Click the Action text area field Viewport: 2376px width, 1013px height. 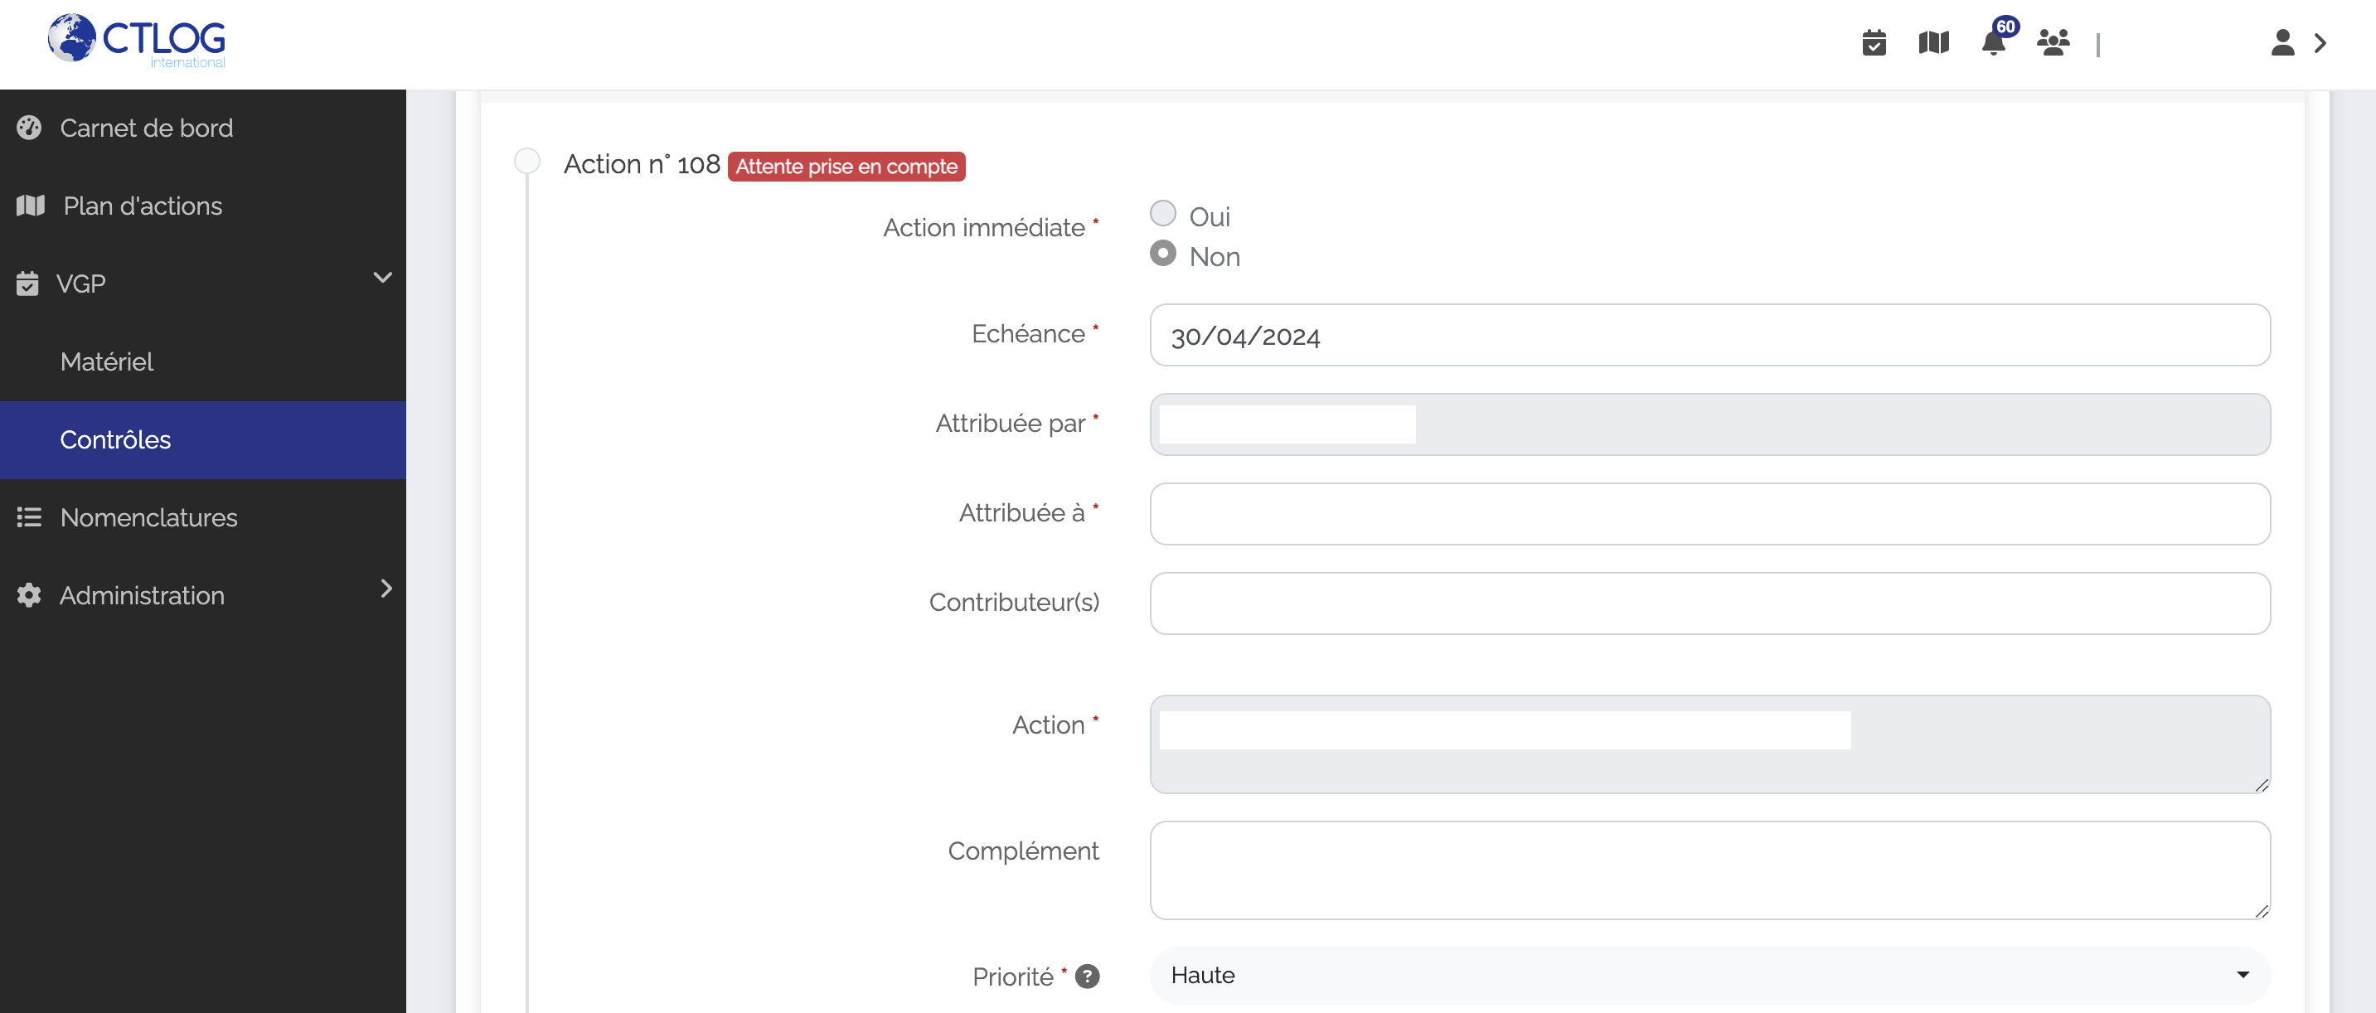1709,744
